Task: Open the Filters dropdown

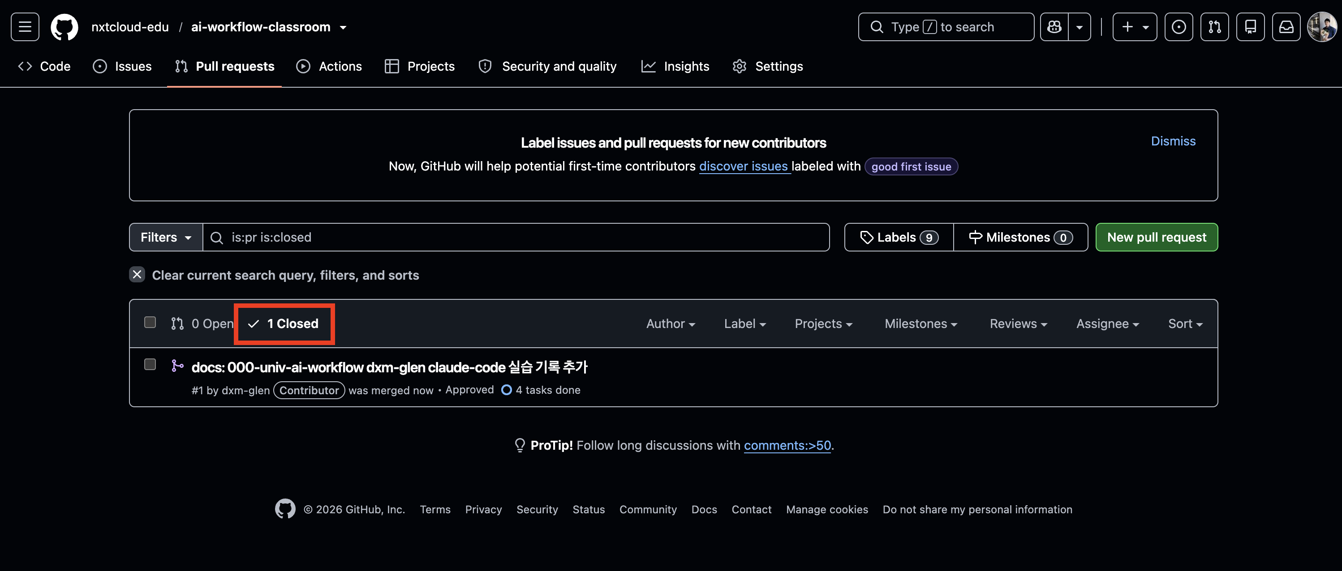Action: pyautogui.click(x=166, y=237)
